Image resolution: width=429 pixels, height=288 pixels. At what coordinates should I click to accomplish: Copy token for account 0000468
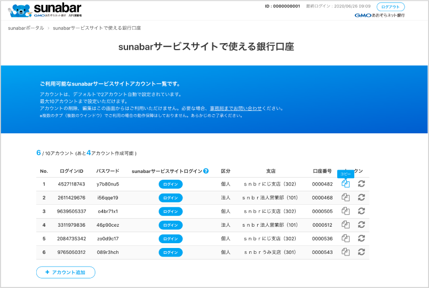[x=346, y=197]
